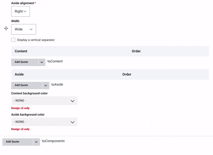
Task: Expand the arrow beside Add Quote to Content
Action: [x=42, y=62]
